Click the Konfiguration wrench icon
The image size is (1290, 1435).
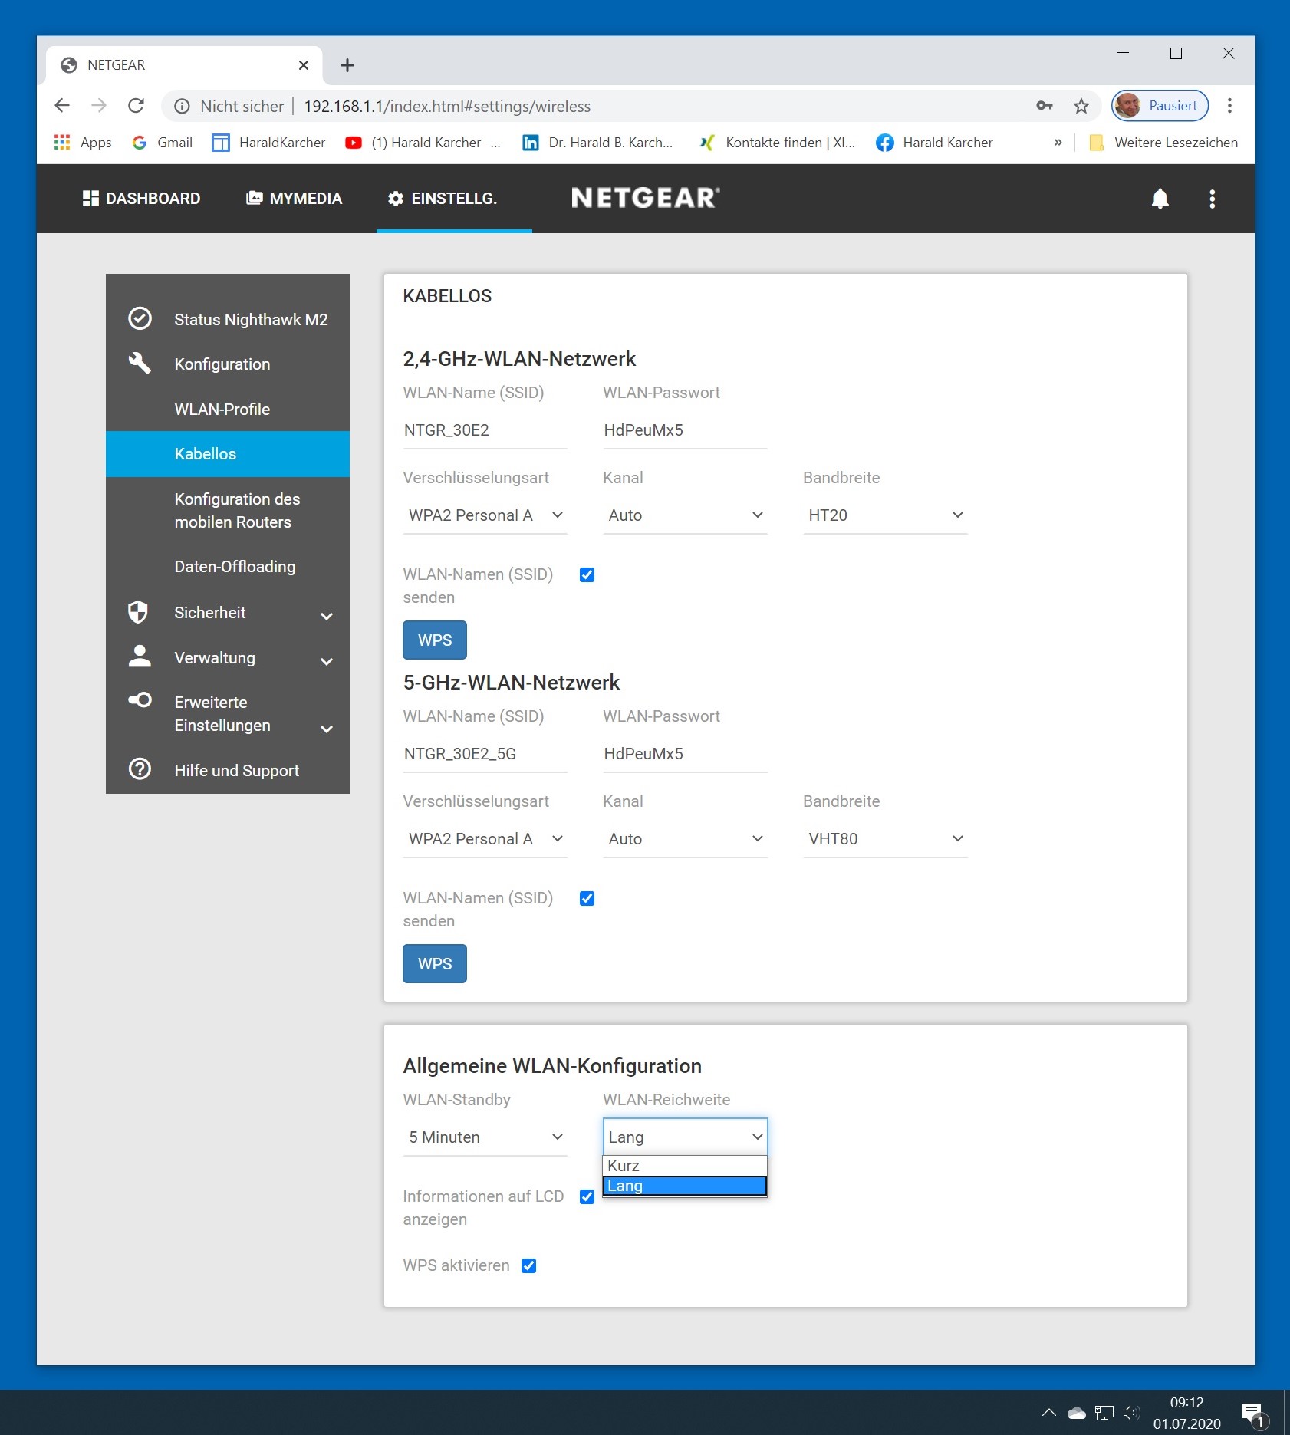140,363
